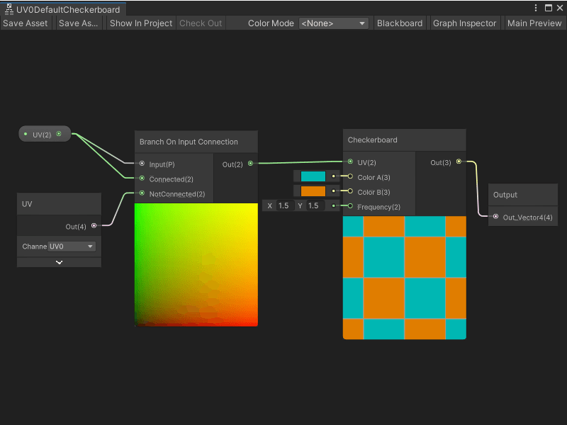This screenshot has width=567, height=425.
Task: Toggle the Main Preview panel
Action: coord(534,23)
